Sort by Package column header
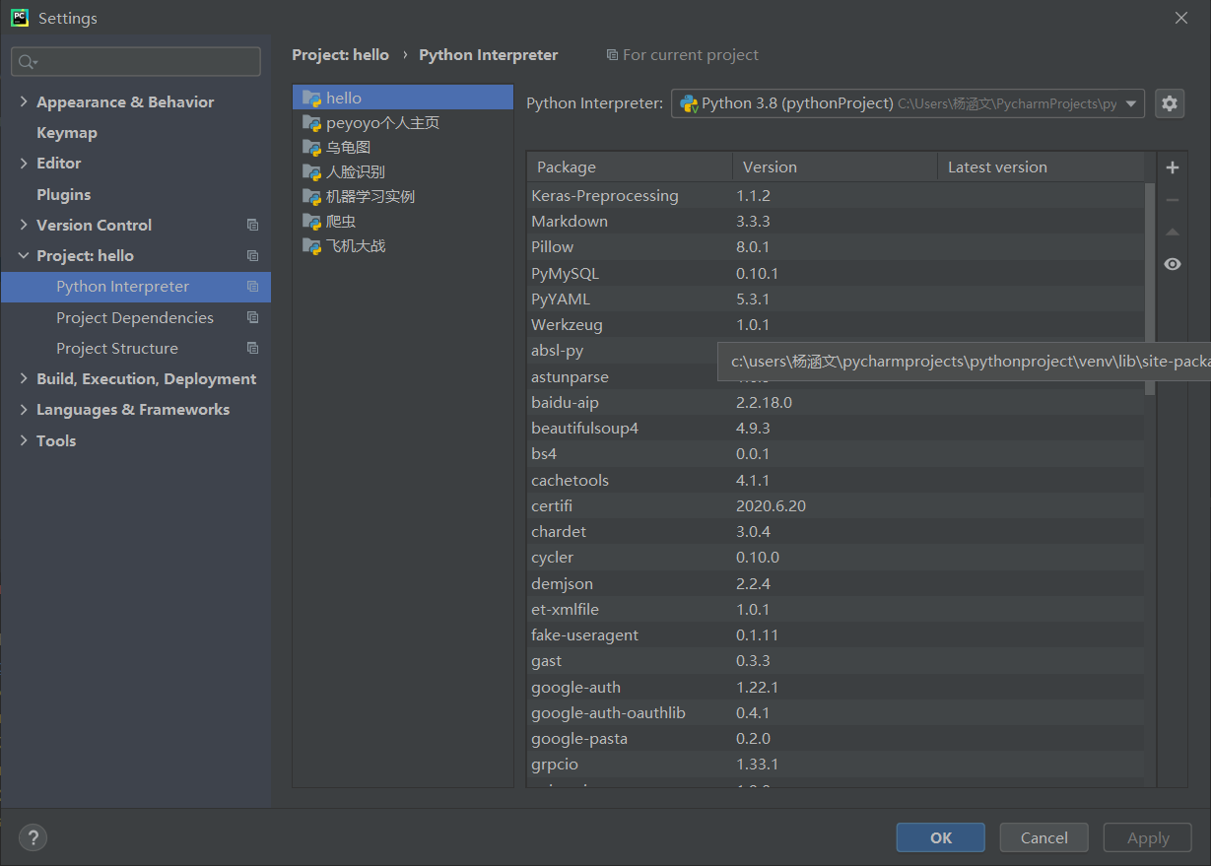This screenshot has width=1211, height=866. tap(630, 167)
